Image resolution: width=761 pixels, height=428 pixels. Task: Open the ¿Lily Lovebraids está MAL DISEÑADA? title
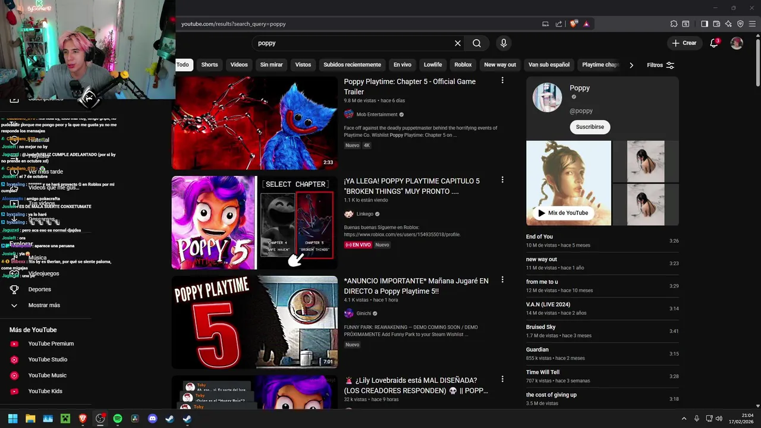click(416, 385)
